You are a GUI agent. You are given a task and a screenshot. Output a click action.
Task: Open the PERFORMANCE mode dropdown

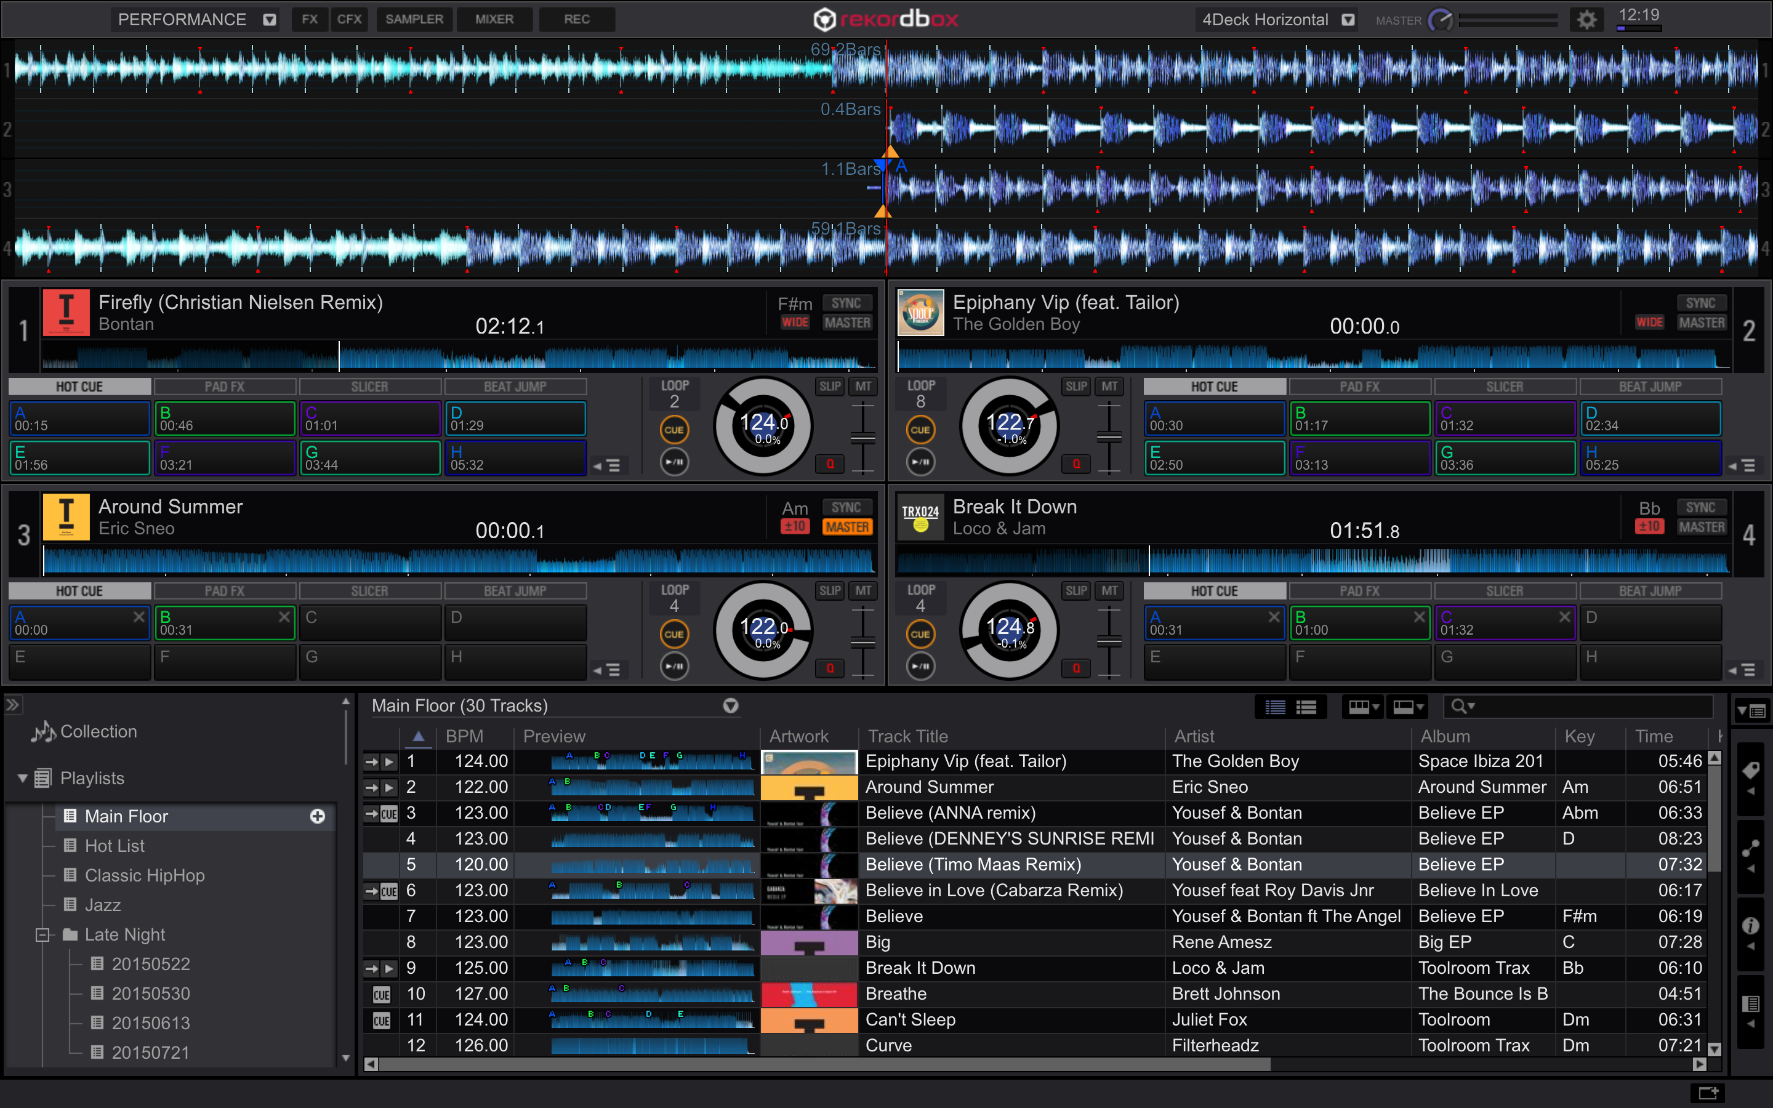269,20
